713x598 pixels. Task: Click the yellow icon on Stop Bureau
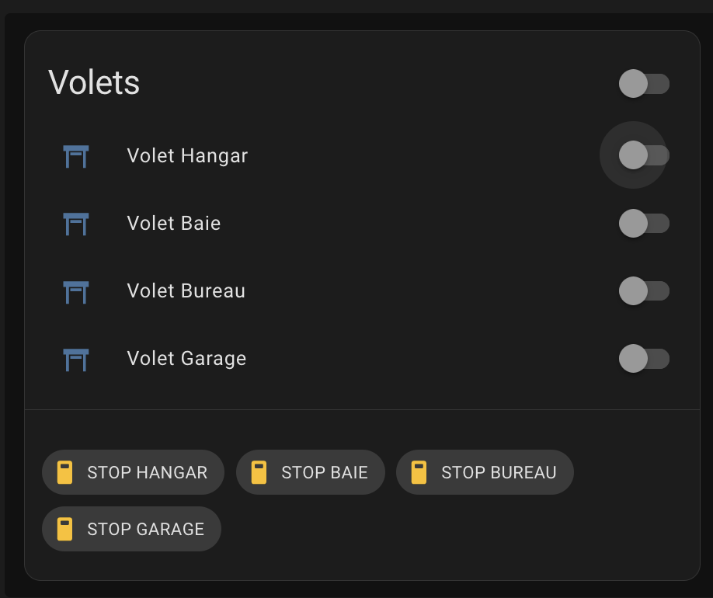tap(419, 472)
